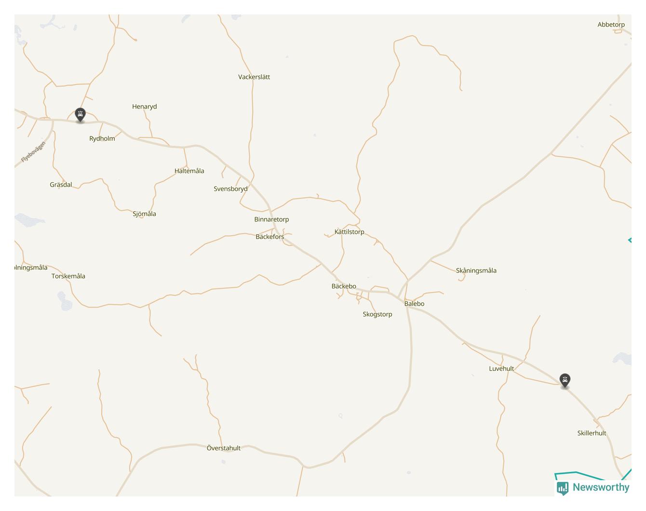This screenshot has width=646, height=511.
Task: Select the Sjömåla place label
Action: (144, 214)
